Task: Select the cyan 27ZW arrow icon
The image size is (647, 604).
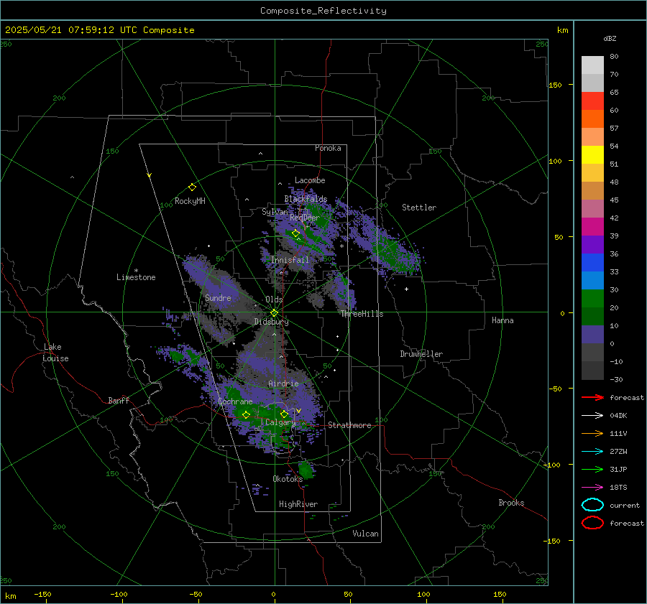Action: tap(592, 452)
